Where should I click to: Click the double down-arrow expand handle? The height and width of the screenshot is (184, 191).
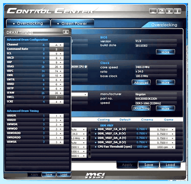coord(89,151)
